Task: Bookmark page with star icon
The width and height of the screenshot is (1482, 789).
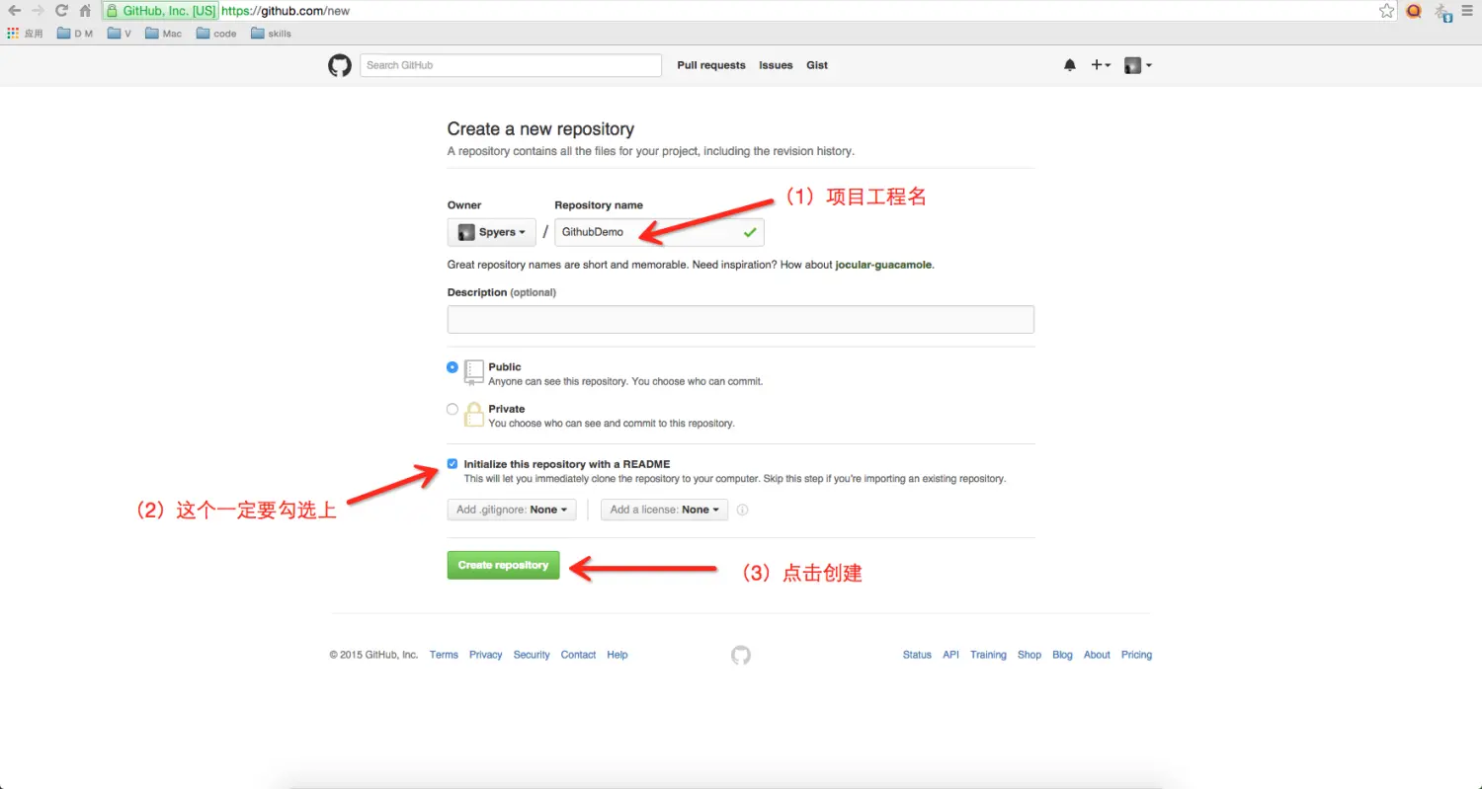Action: [x=1386, y=11]
